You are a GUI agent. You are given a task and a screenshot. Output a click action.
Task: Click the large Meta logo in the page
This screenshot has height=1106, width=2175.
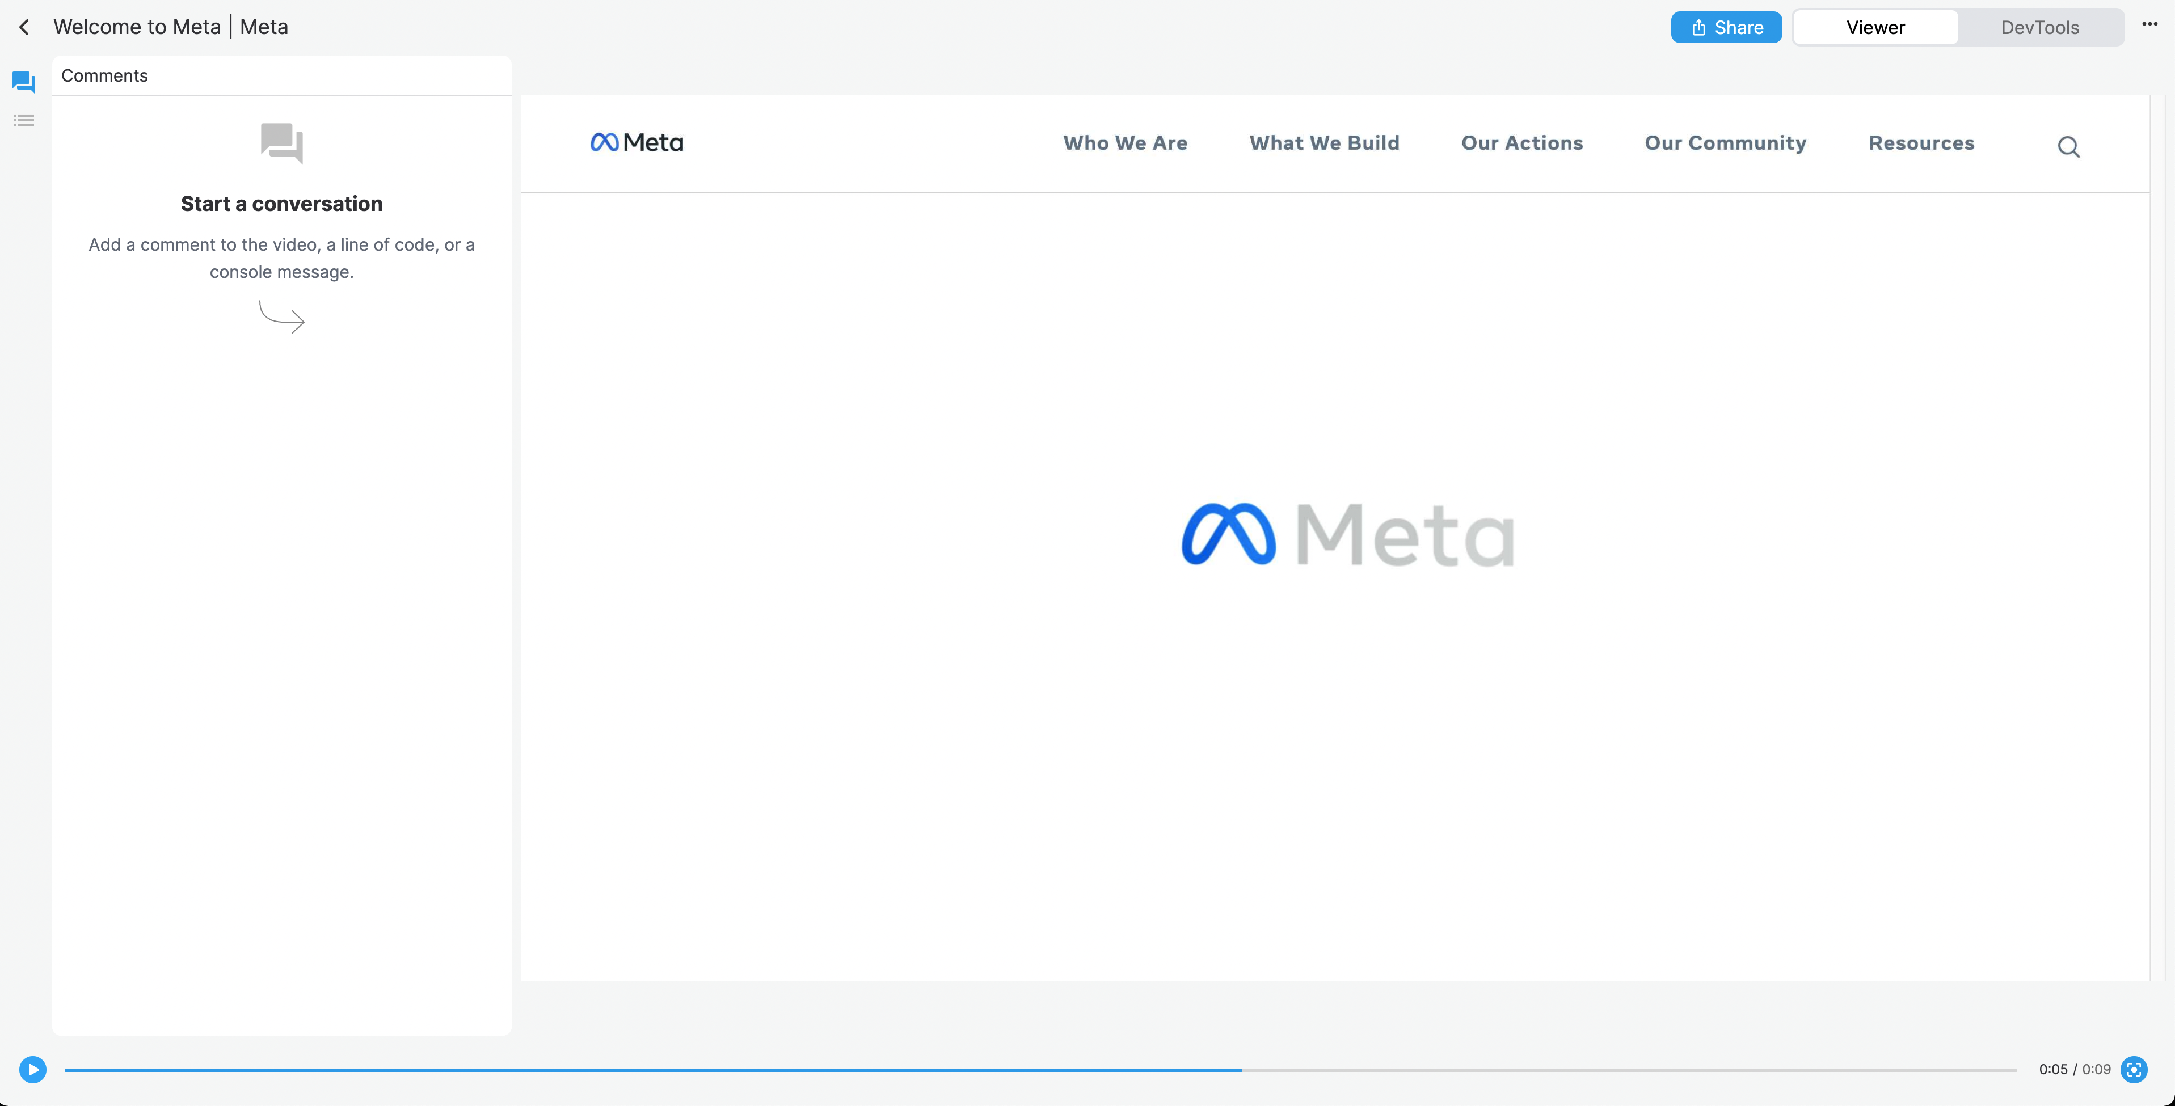tap(1347, 534)
